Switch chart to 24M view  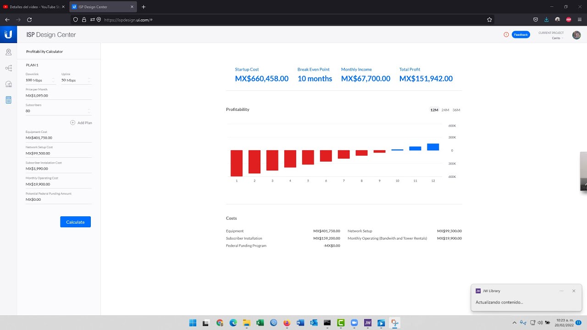(x=445, y=110)
